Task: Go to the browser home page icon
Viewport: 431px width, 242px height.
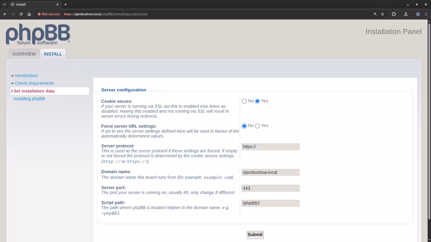Action: (x=29, y=14)
